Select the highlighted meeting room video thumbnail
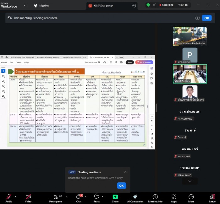 click(190, 73)
